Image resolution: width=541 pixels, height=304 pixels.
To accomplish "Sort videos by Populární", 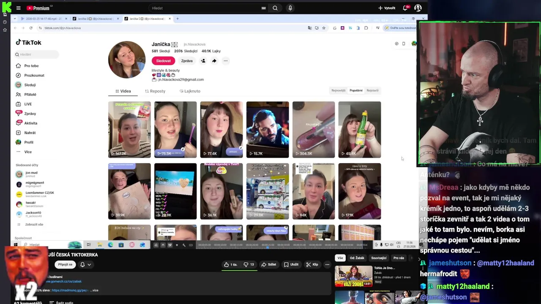I will point(356,90).
